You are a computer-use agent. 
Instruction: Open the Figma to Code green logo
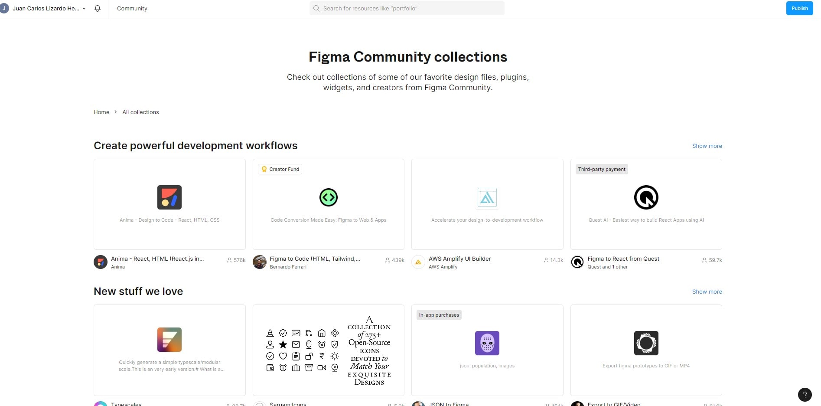[328, 197]
